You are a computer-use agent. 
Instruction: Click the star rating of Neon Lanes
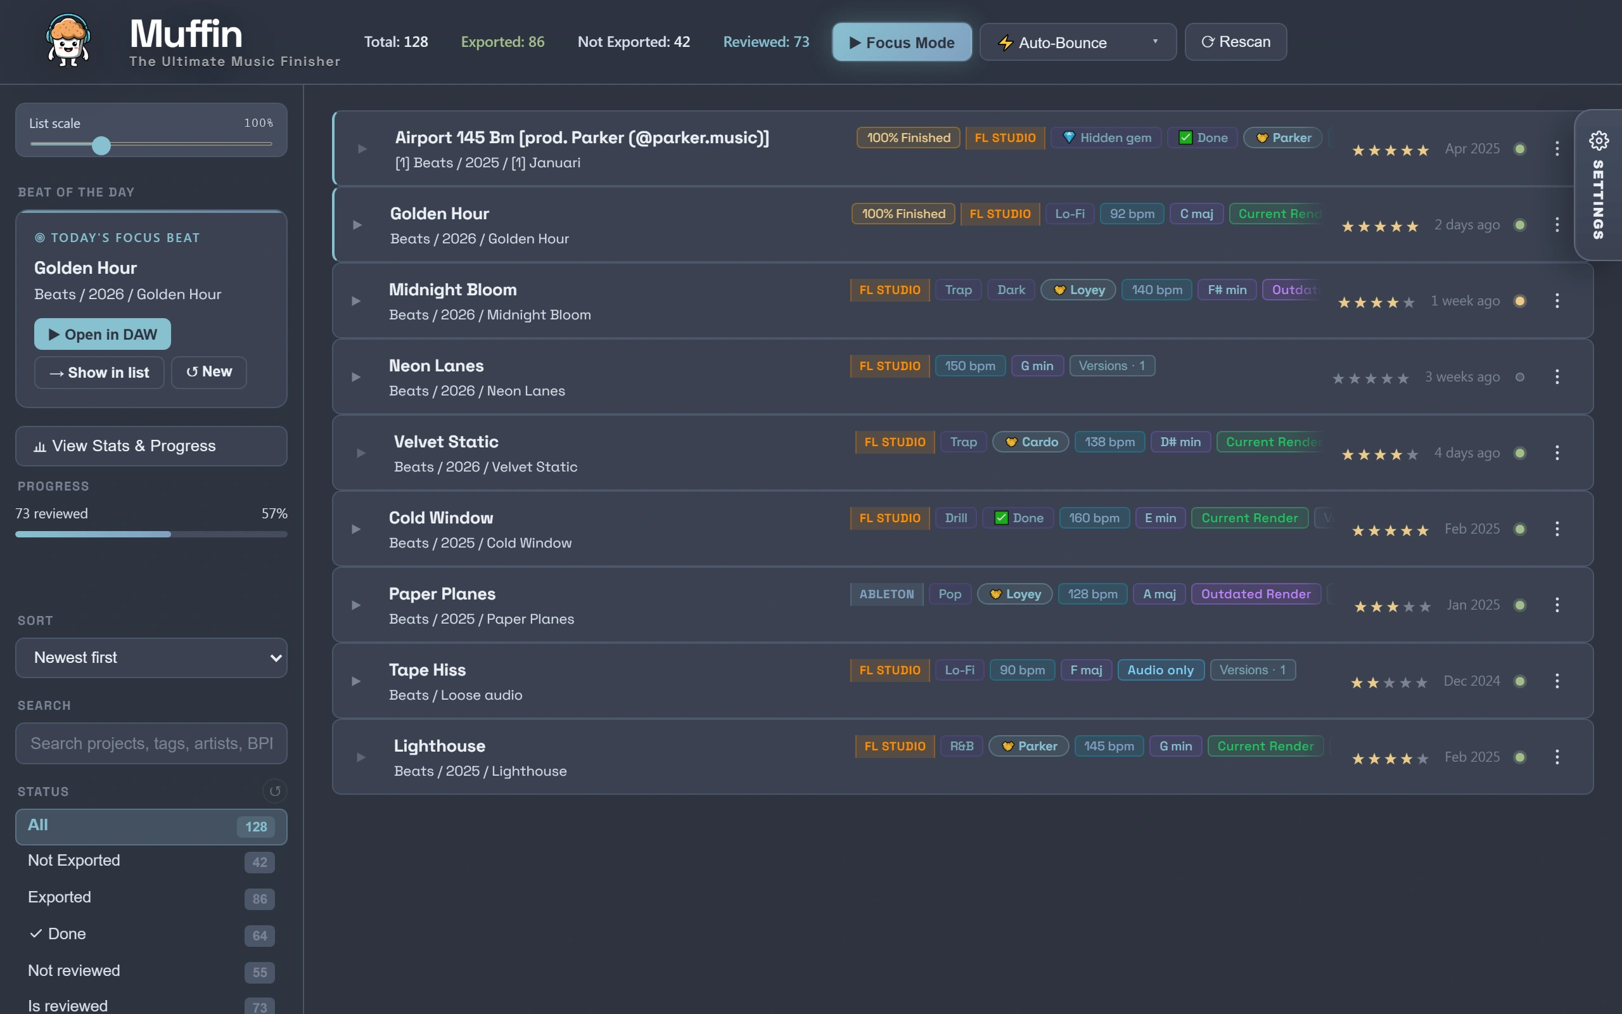point(1370,378)
